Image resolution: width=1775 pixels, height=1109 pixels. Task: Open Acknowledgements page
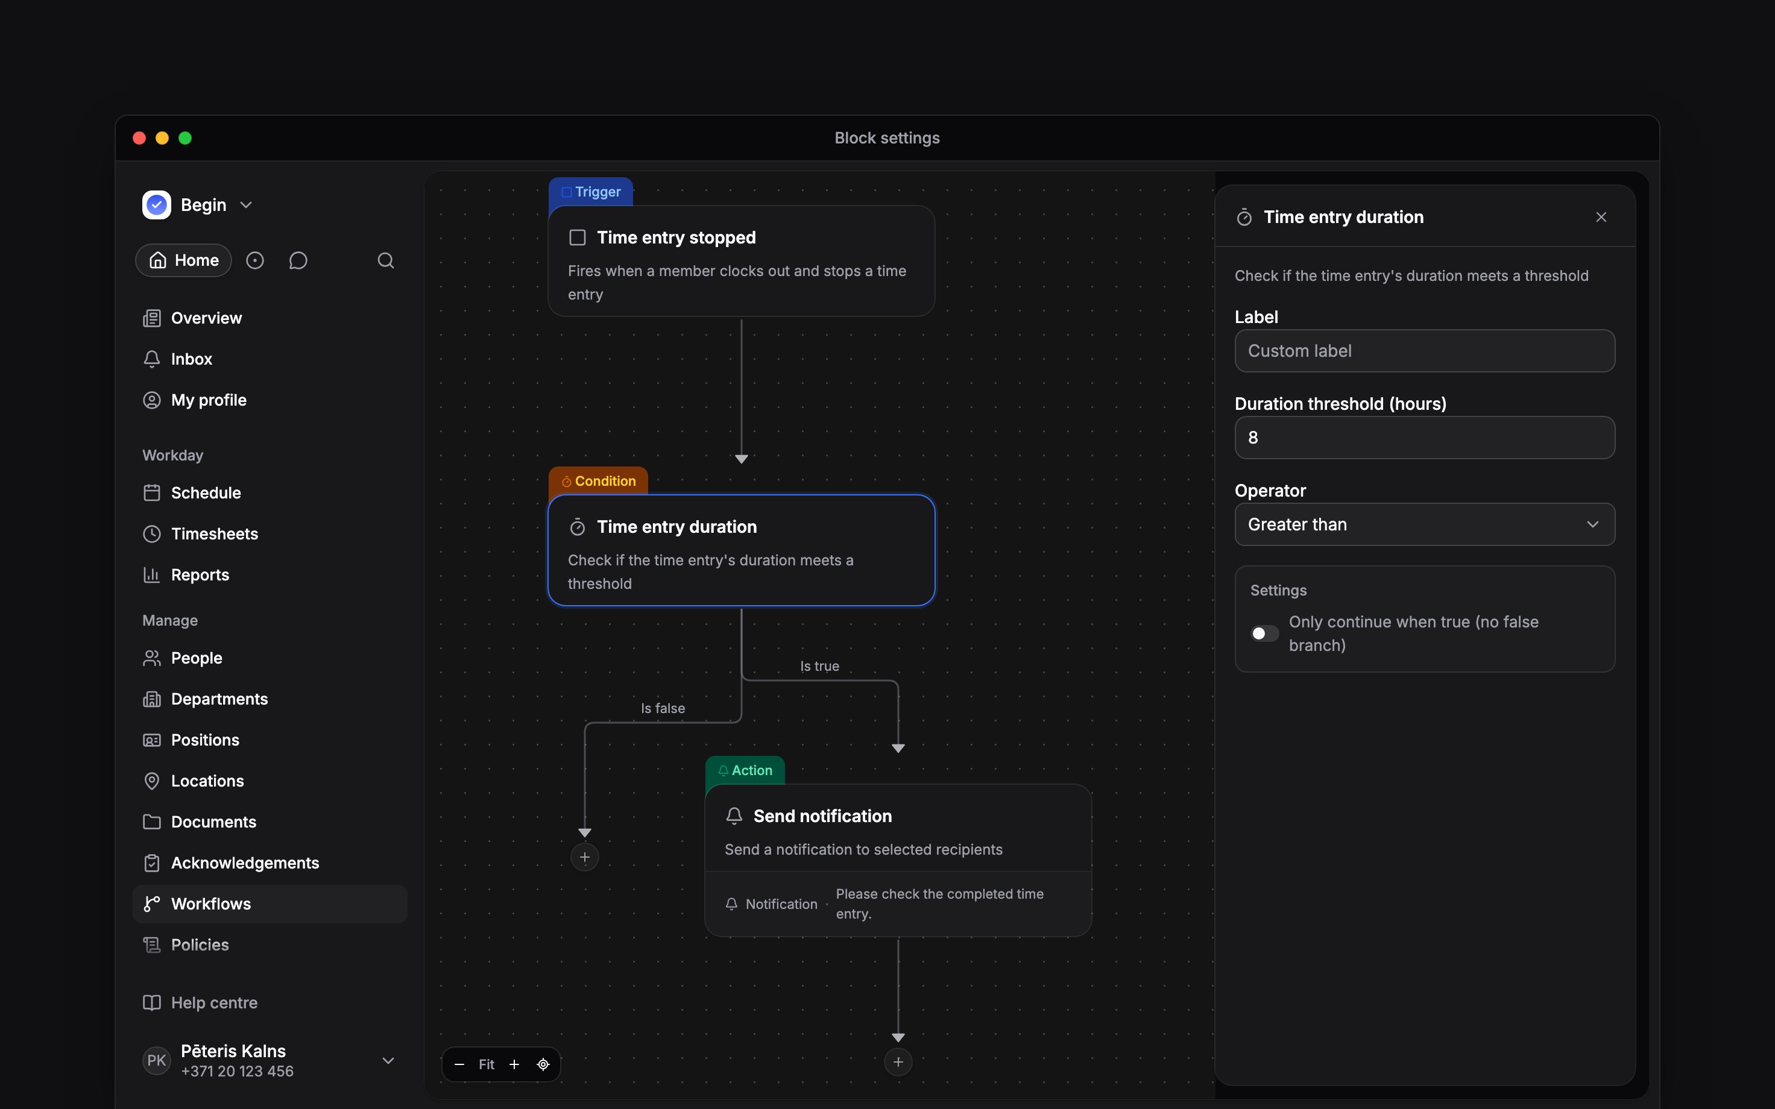pyautogui.click(x=270, y=863)
